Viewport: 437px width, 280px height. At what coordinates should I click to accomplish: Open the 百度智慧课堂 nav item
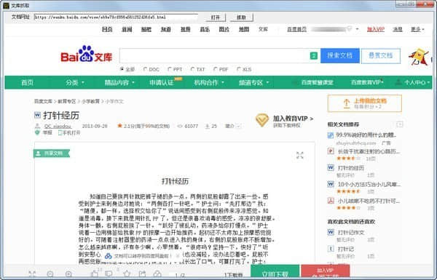click(x=317, y=82)
